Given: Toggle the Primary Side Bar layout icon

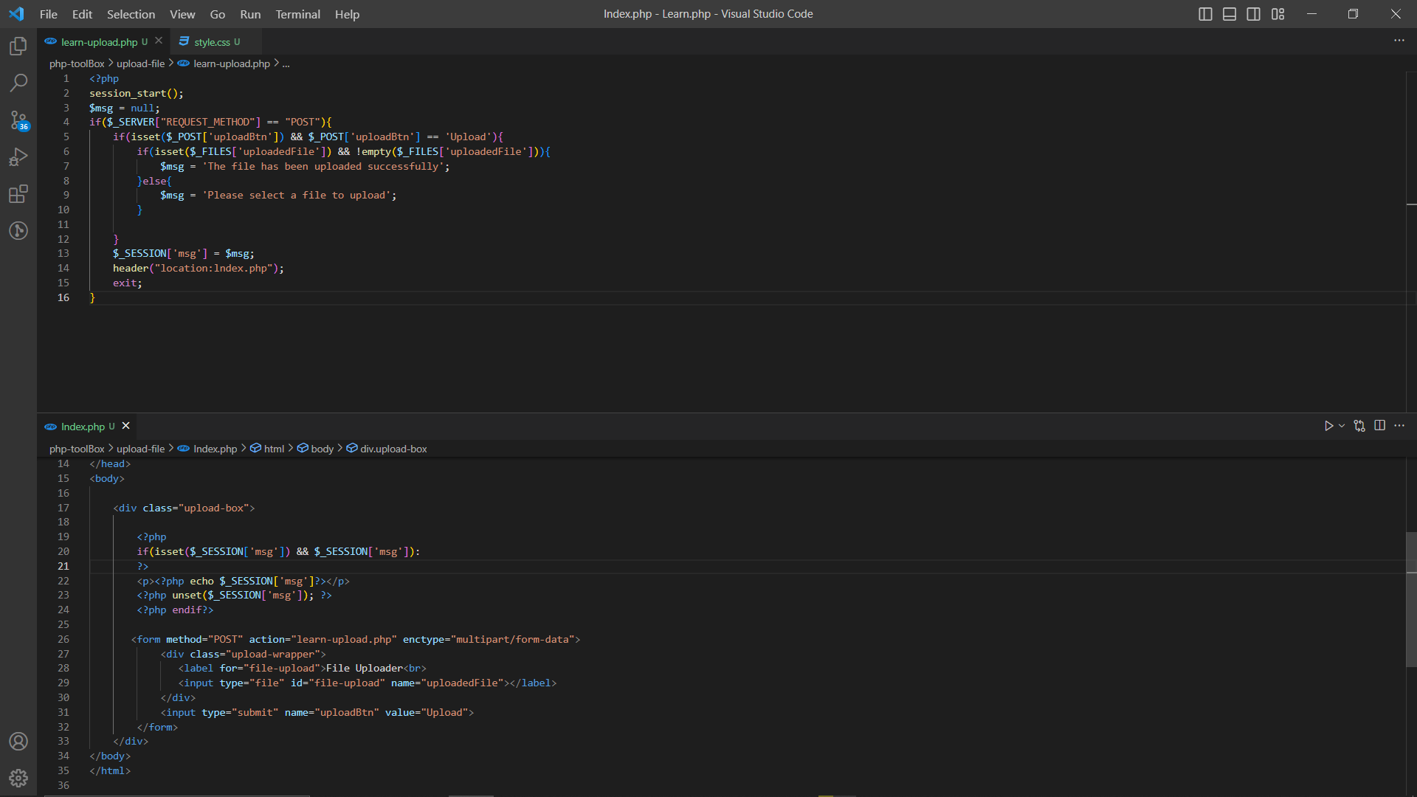Looking at the screenshot, I should pyautogui.click(x=1205, y=14).
